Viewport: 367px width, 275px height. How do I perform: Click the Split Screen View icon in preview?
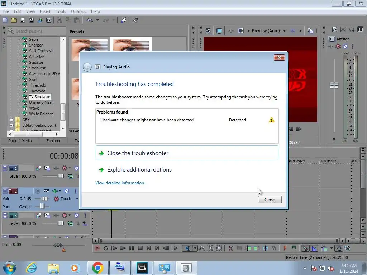(x=240, y=31)
